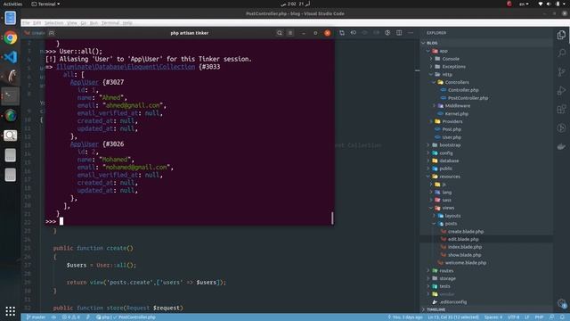Click the Spaces: 4 indentation setting
The image size is (570, 321).
point(493,317)
